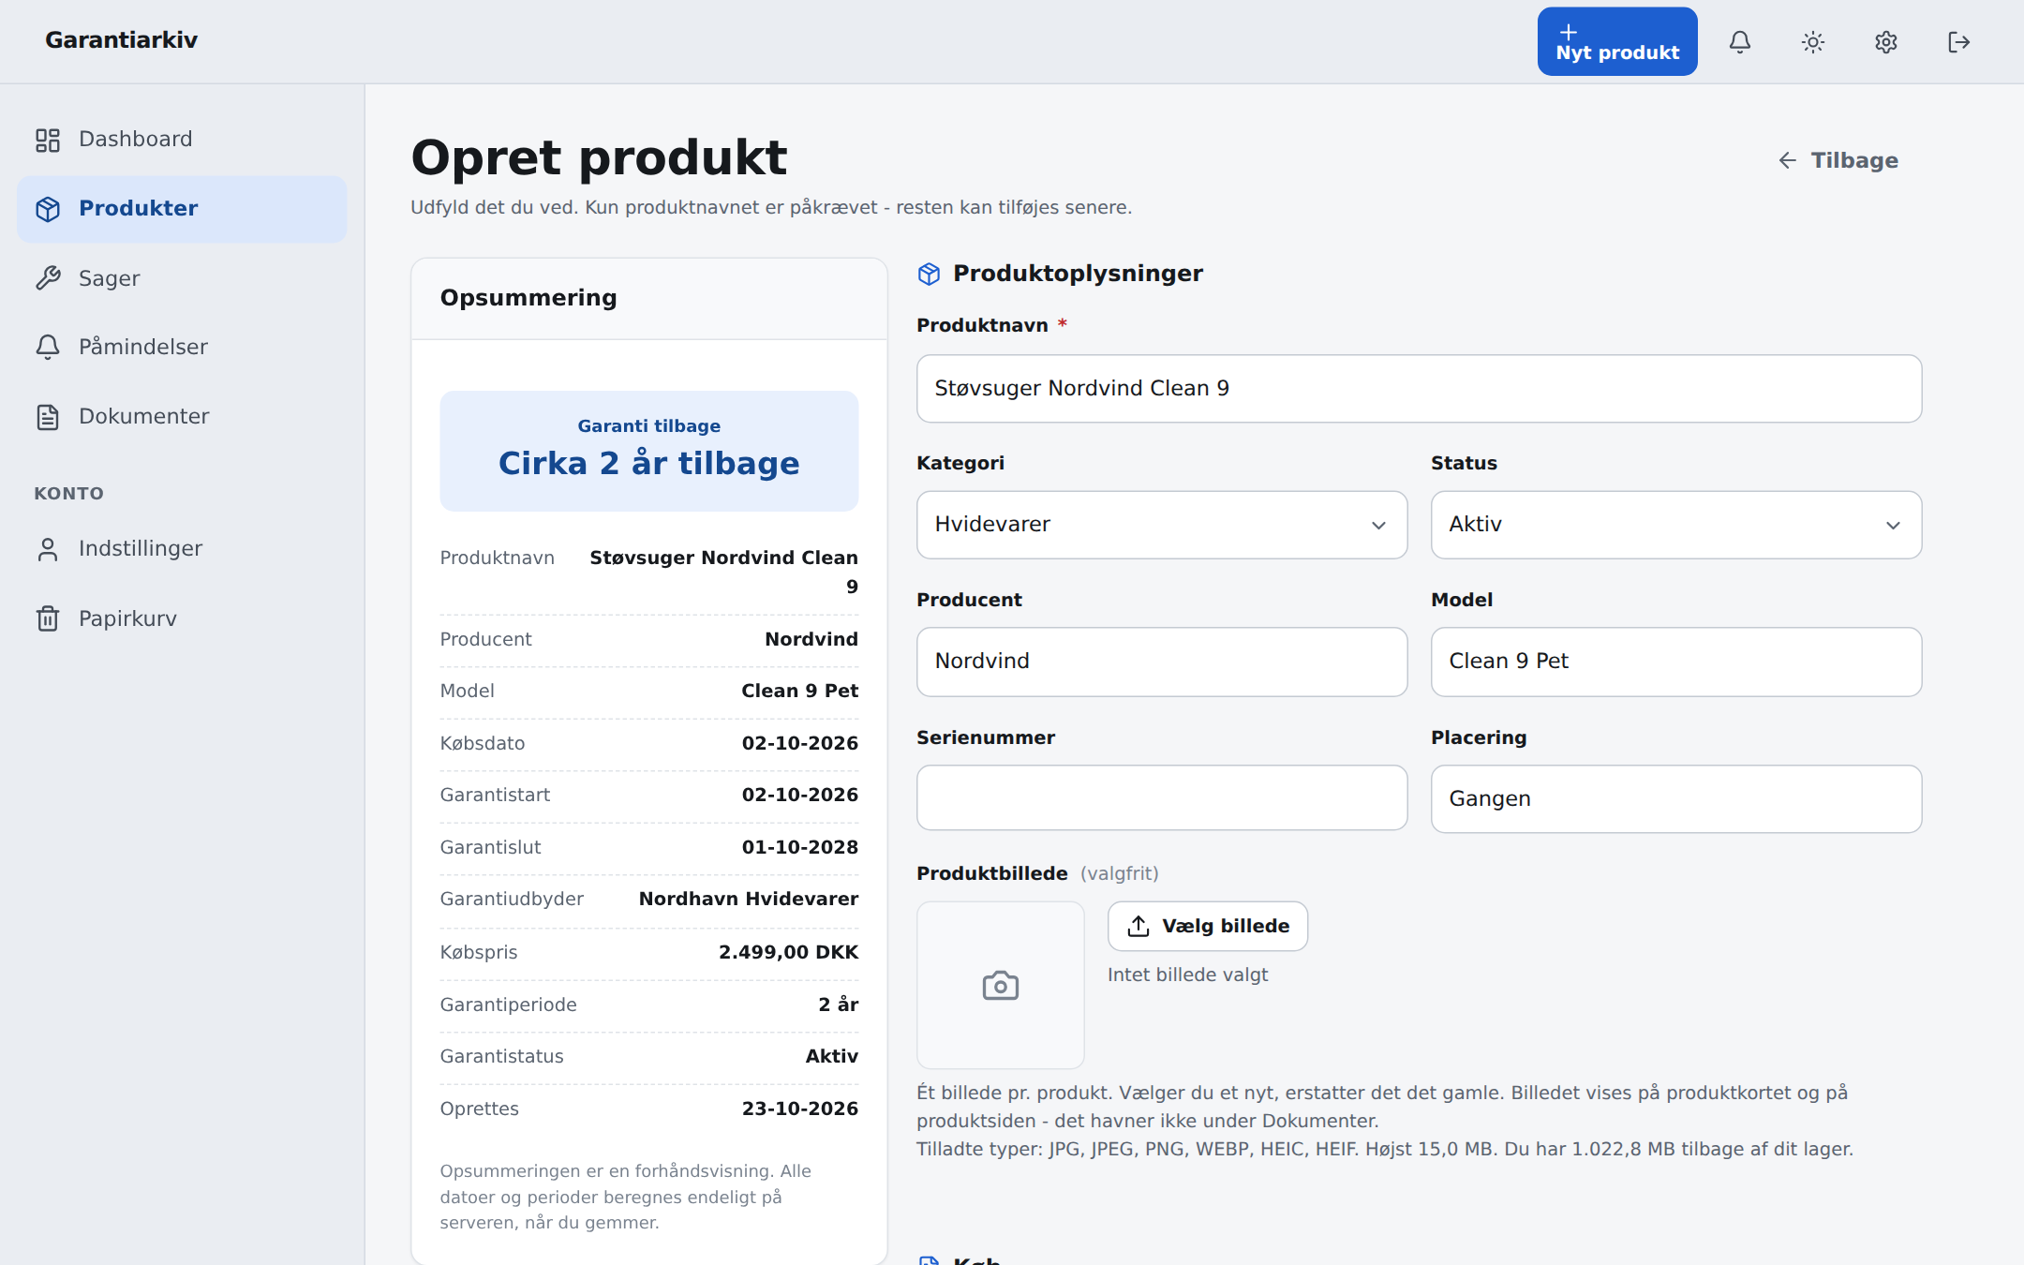Click the Indstillinger person icon

48,549
